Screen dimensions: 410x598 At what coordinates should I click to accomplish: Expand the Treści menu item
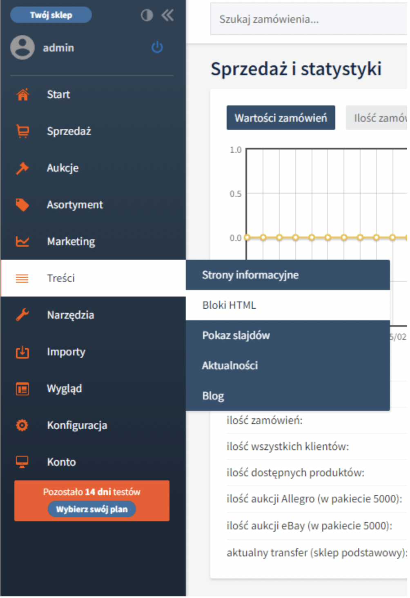pos(94,278)
